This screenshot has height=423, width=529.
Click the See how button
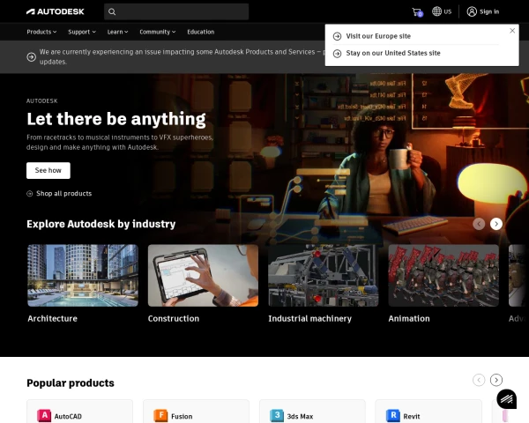[48, 170]
